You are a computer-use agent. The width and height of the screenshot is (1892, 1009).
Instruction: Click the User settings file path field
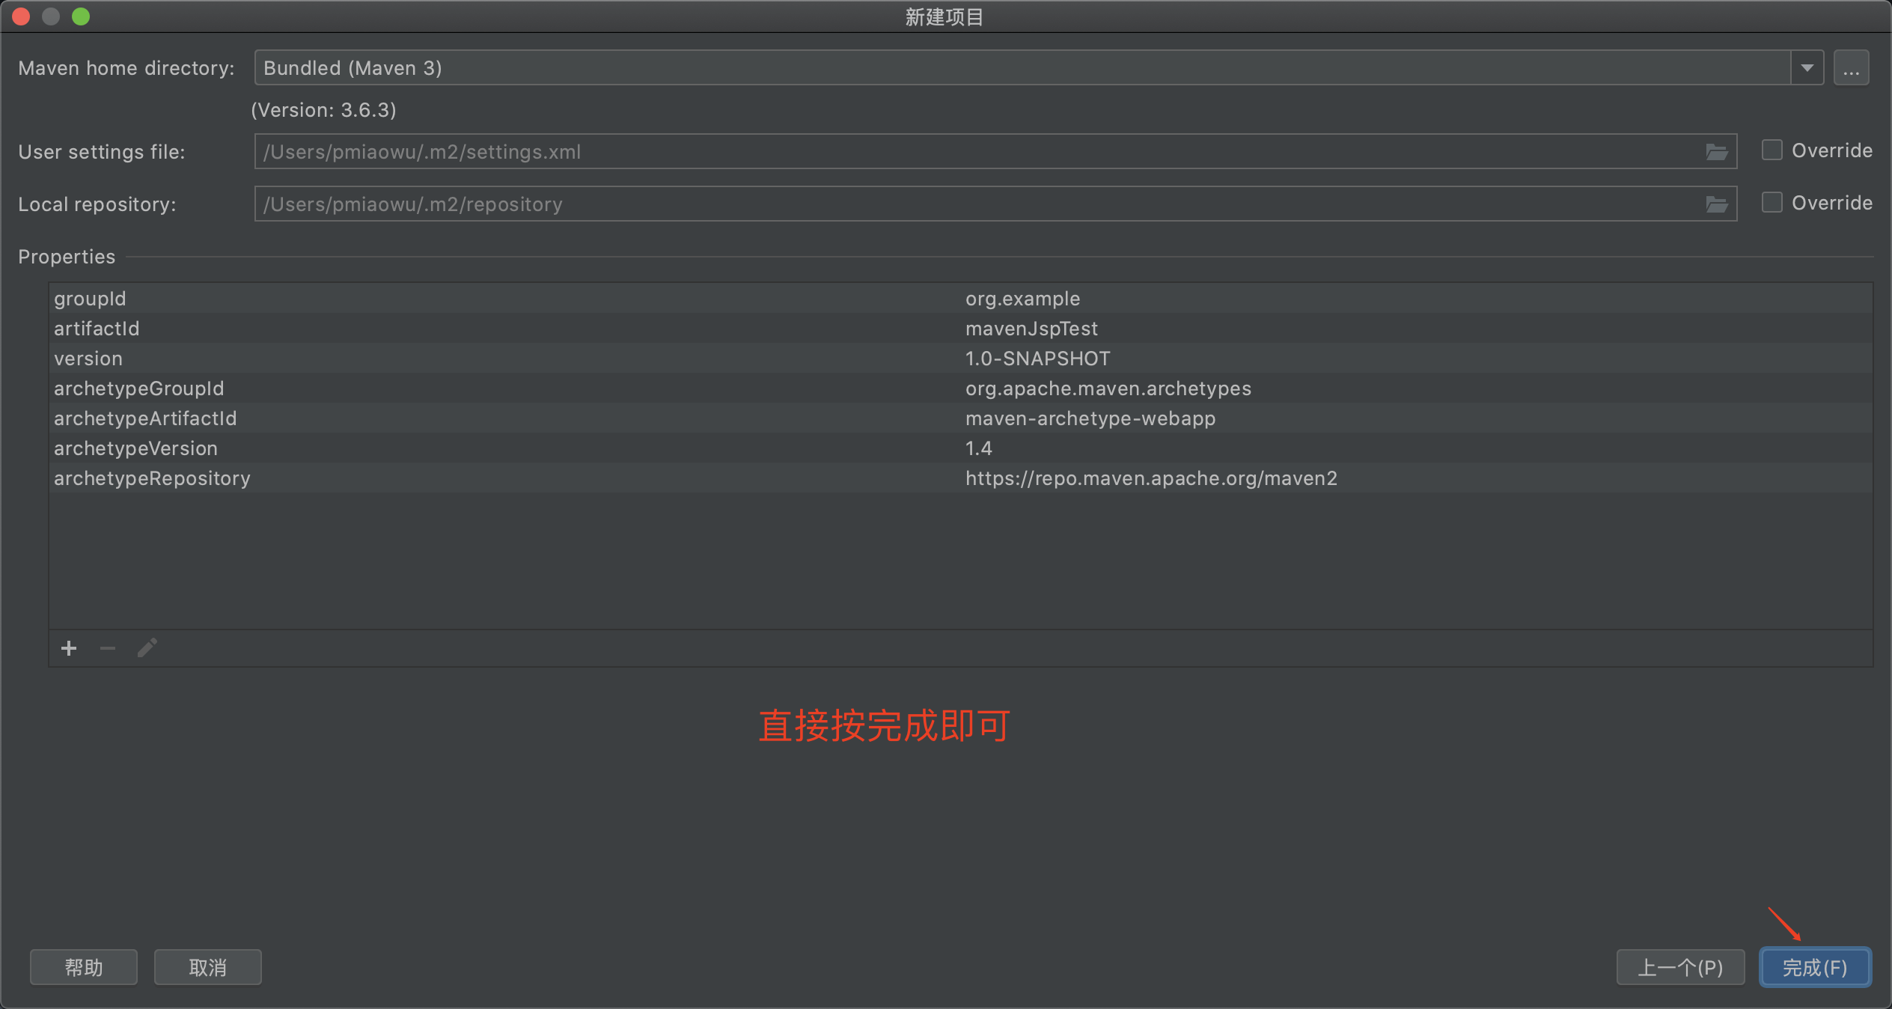[x=973, y=152]
